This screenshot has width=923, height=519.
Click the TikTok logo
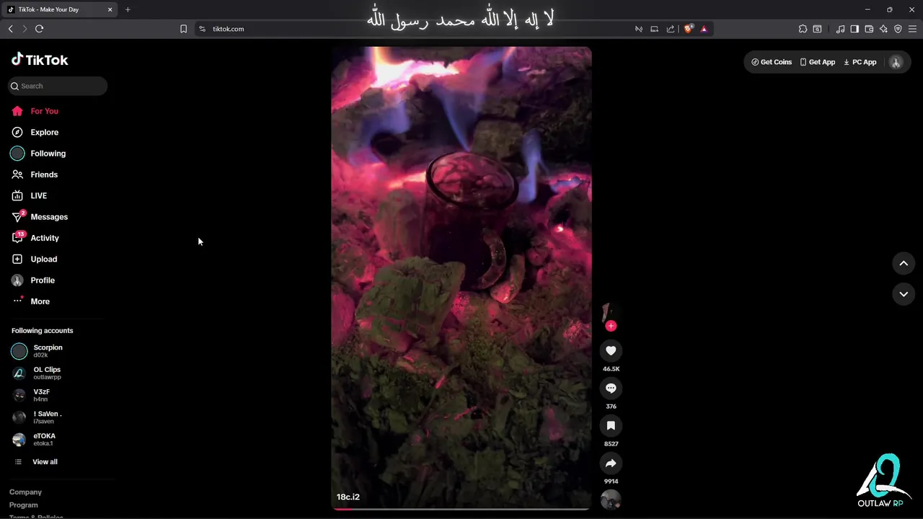tap(40, 60)
